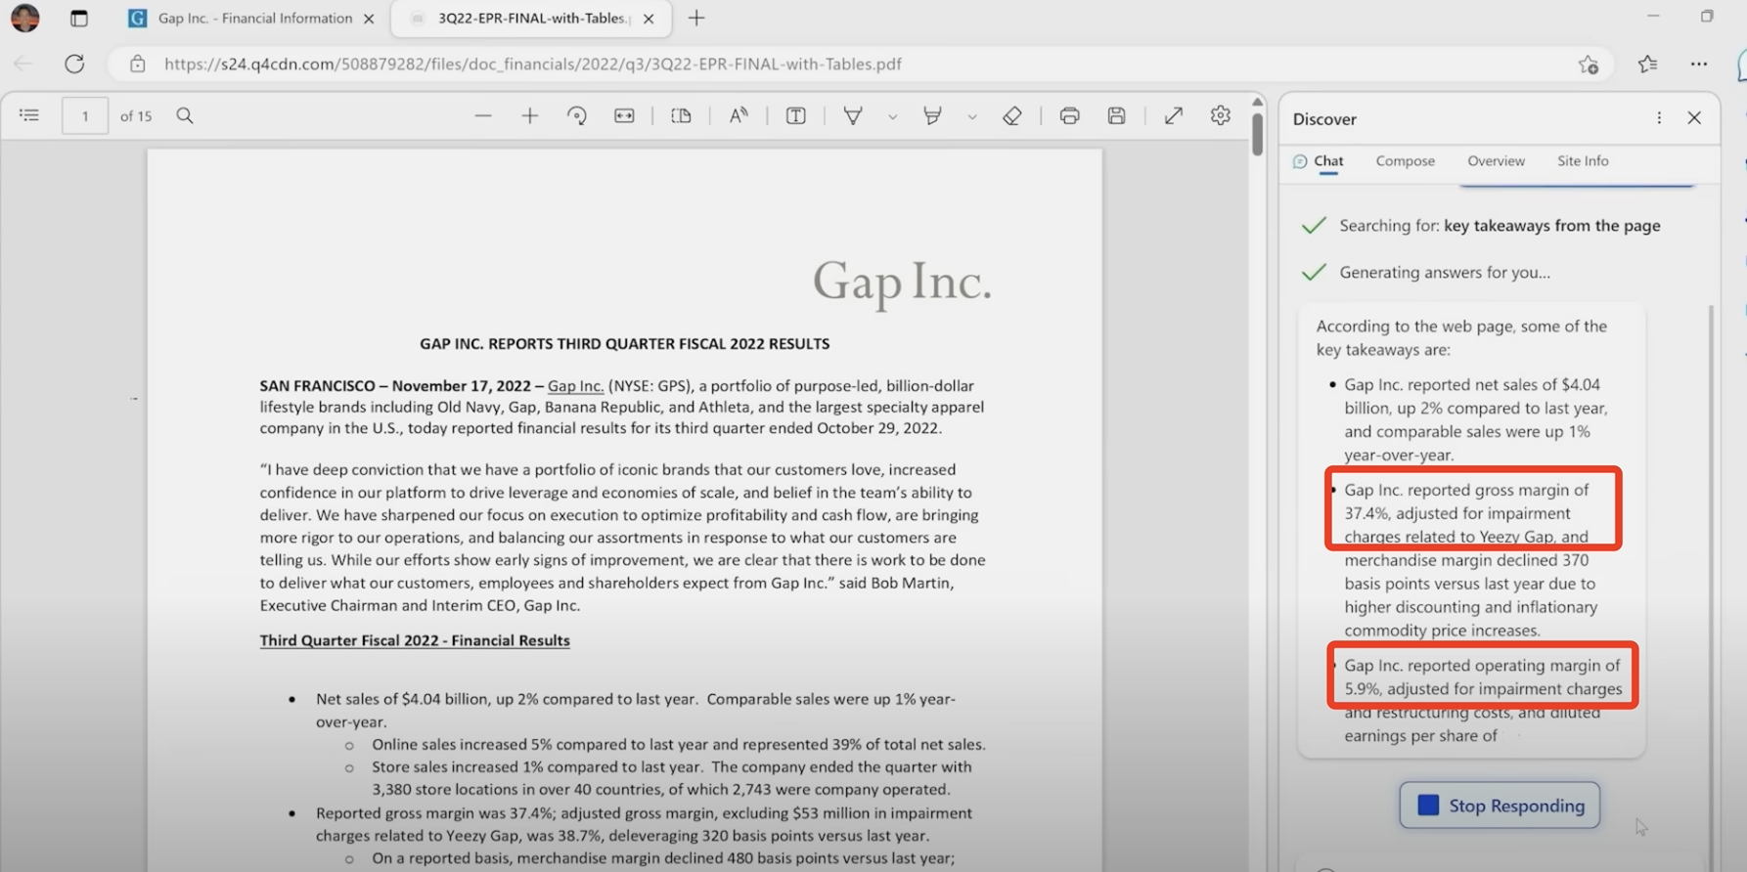Click the 'of 15' page count
The width and height of the screenshot is (1747, 872).
pyautogui.click(x=136, y=116)
